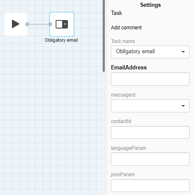The image size is (193, 195).
Task: Click the start node output connector dot
Action: tap(27, 24)
